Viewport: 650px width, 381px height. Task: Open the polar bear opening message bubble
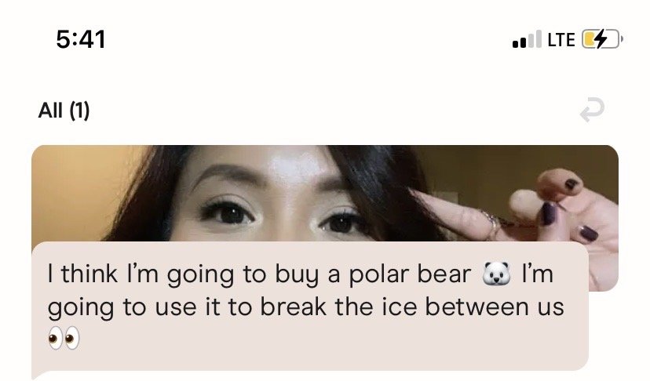coord(310,306)
